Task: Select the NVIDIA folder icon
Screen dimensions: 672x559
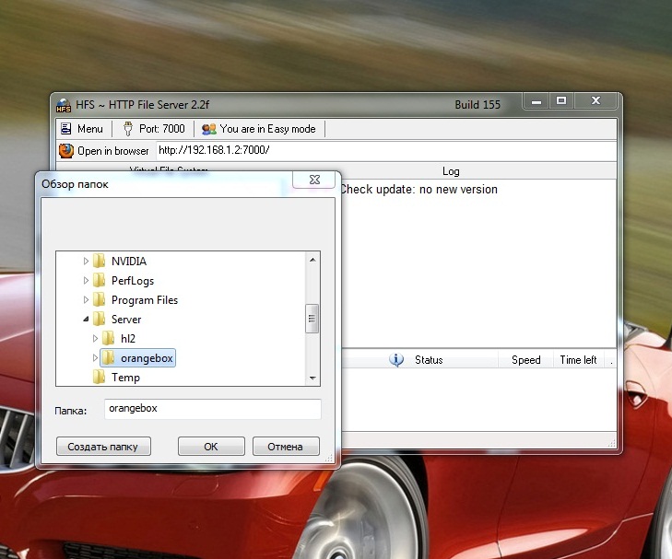Action: point(99,262)
